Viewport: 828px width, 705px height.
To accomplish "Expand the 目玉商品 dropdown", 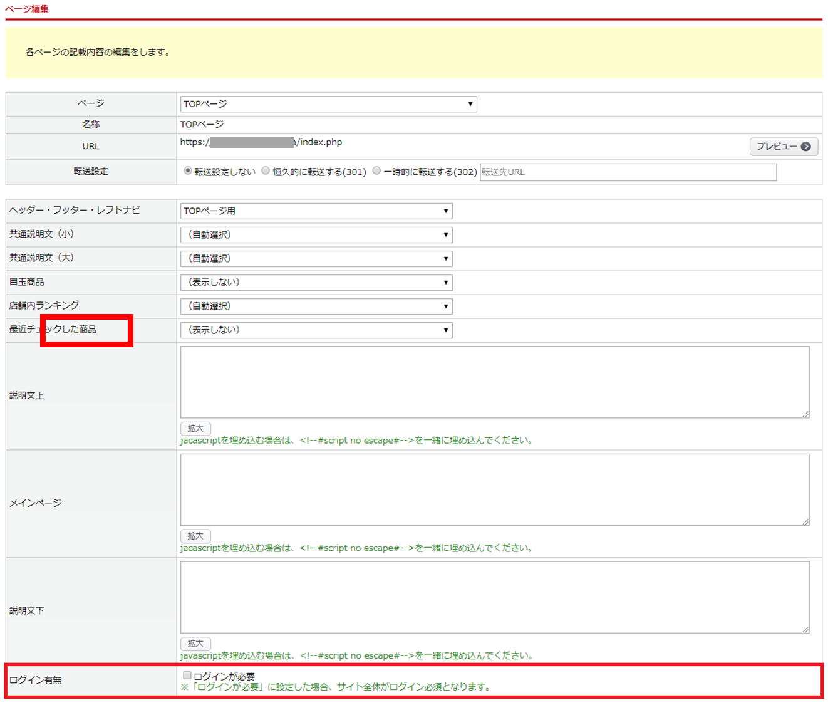I will 316,283.
